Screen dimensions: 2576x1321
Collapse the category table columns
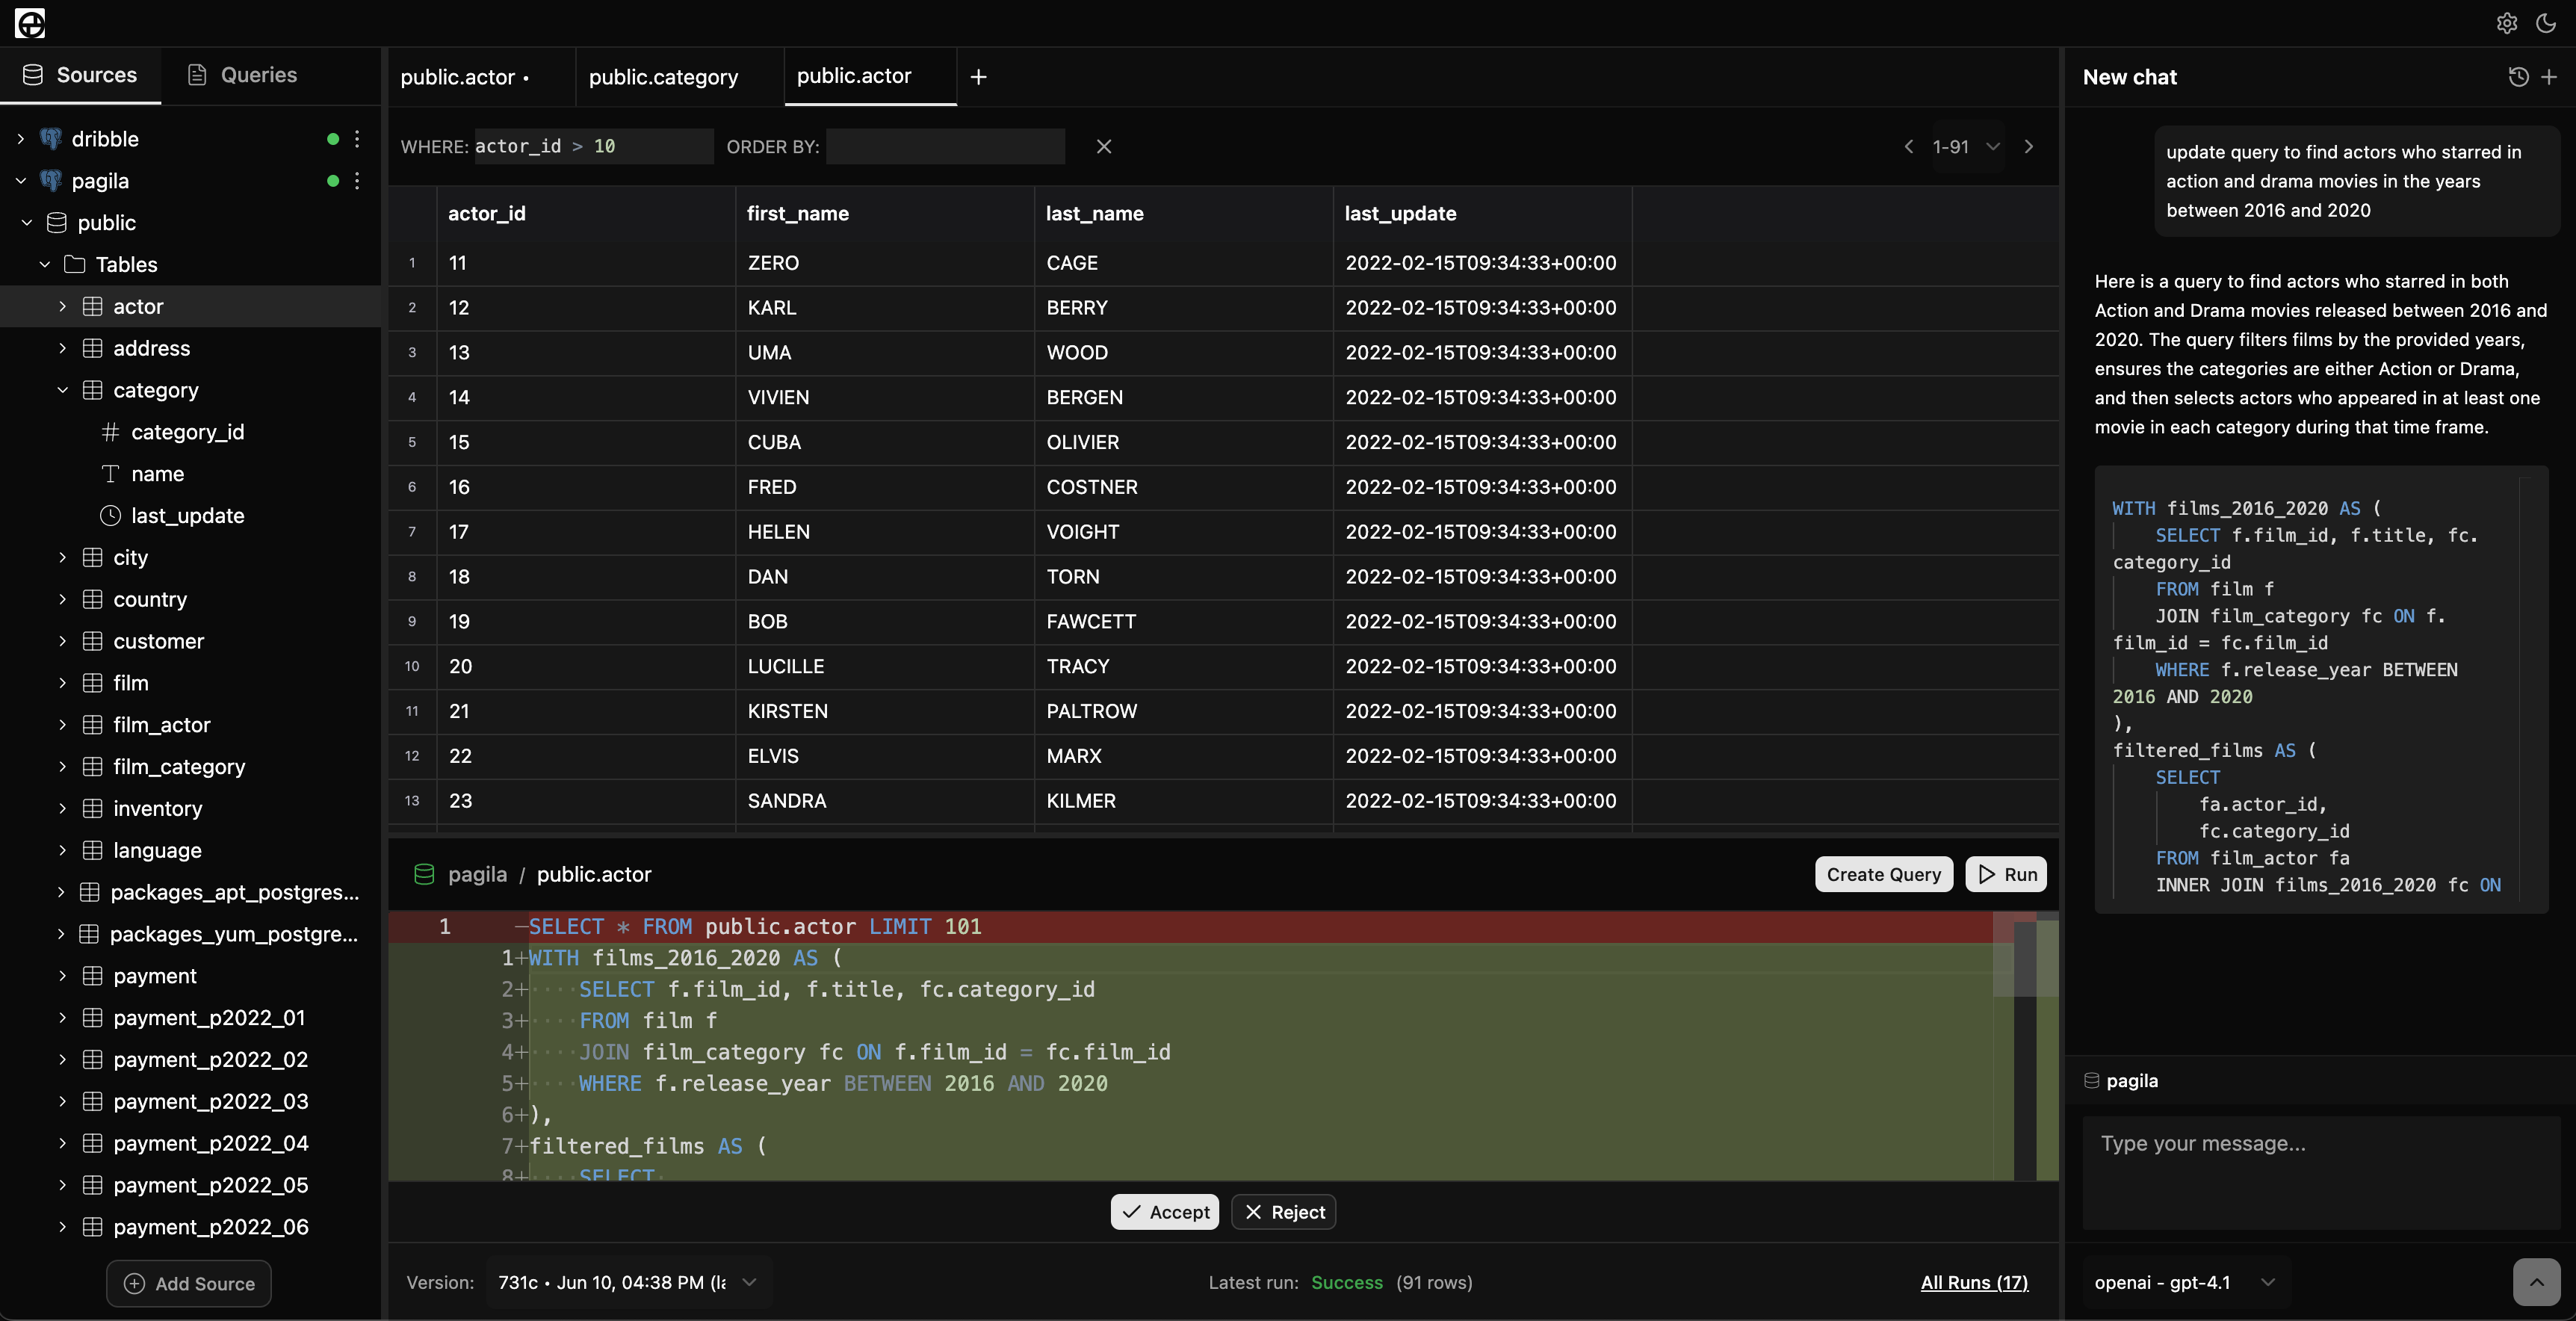62,390
